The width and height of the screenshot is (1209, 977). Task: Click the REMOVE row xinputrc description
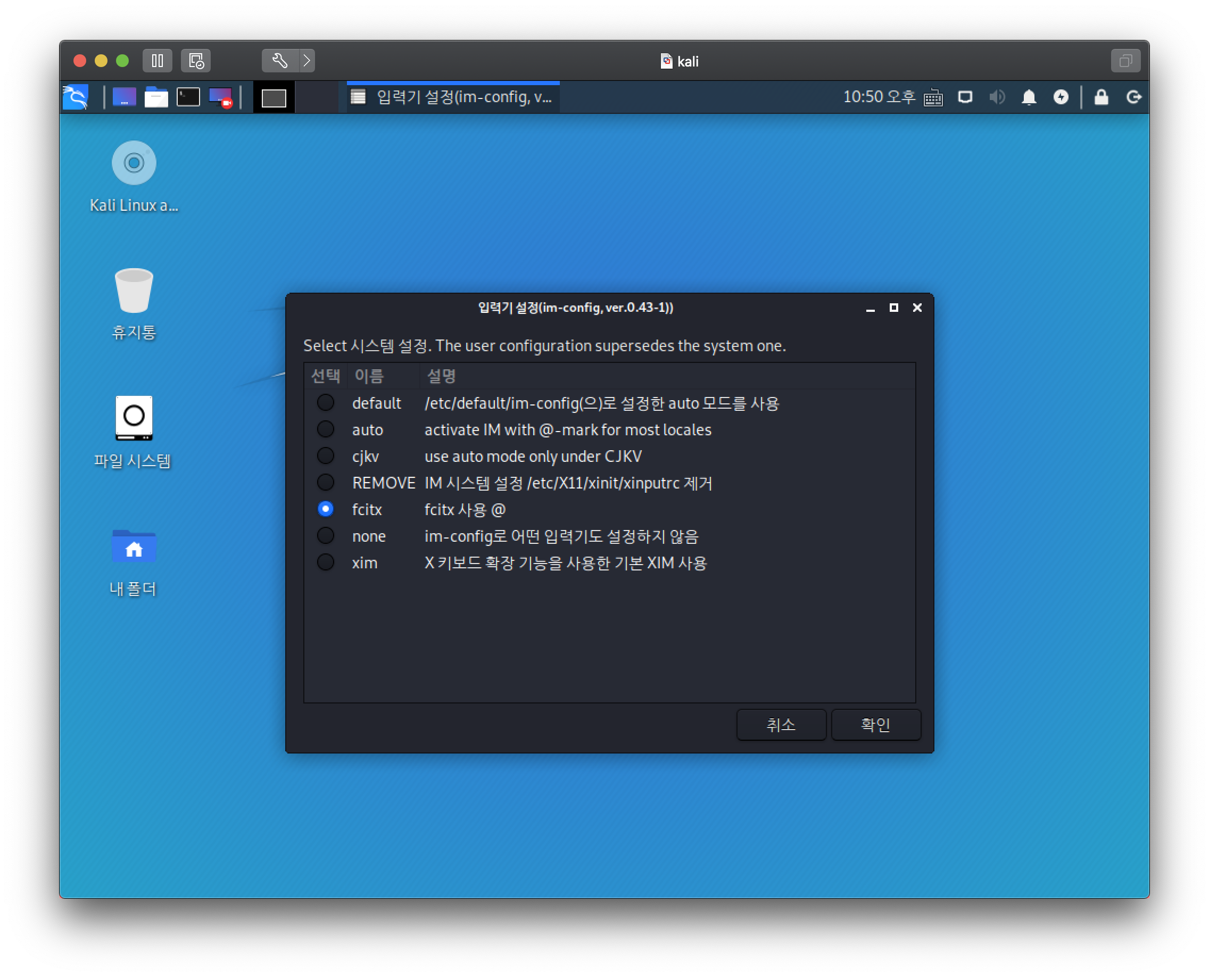568,483
